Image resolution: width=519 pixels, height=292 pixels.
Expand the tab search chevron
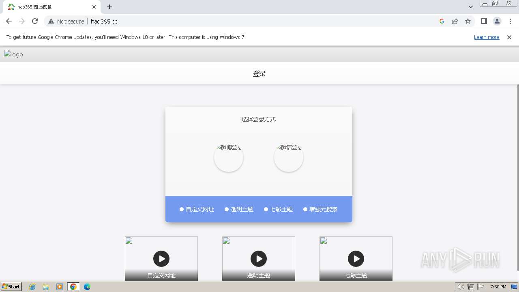[x=471, y=7]
